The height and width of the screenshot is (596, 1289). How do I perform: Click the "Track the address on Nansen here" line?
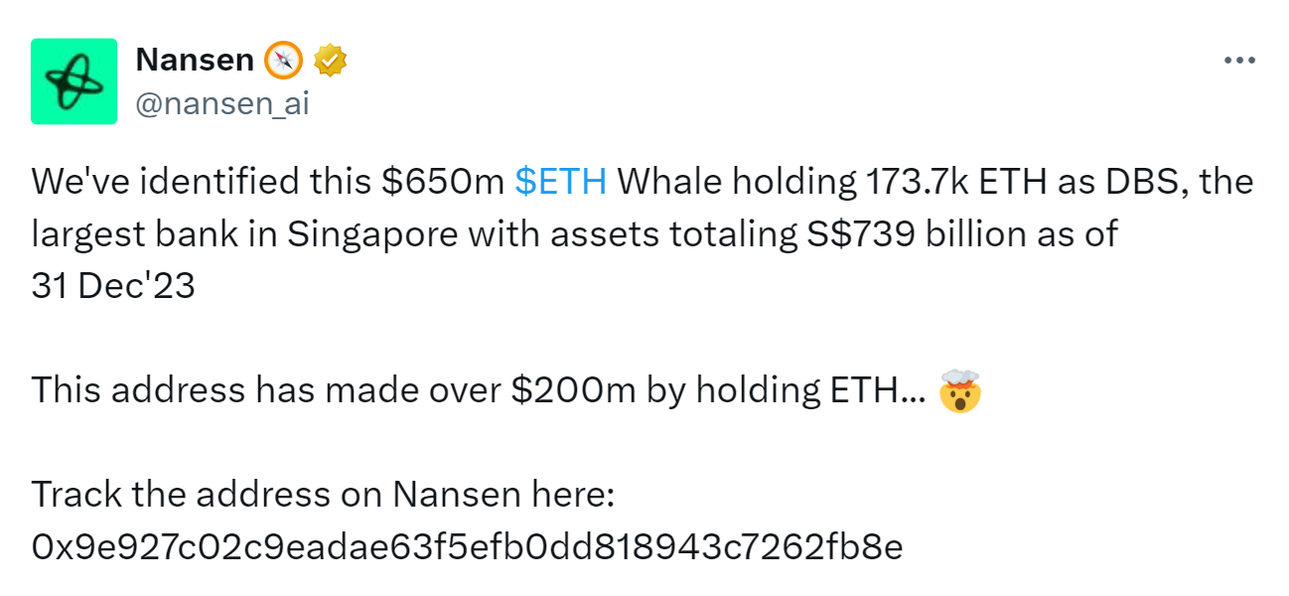click(x=324, y=494)
